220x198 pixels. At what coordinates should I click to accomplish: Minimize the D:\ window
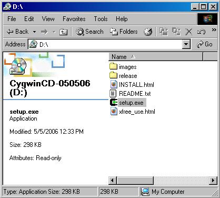[x=195, y=7]
